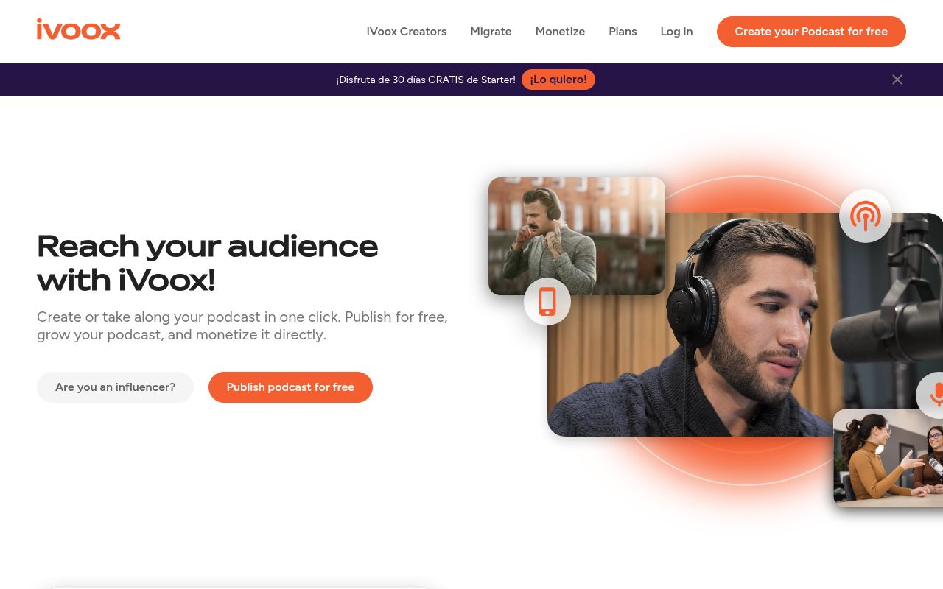The width and height of the screenshot is (943, 589).
Task: Click the iVoox logo
Action: tap(78, 29)
